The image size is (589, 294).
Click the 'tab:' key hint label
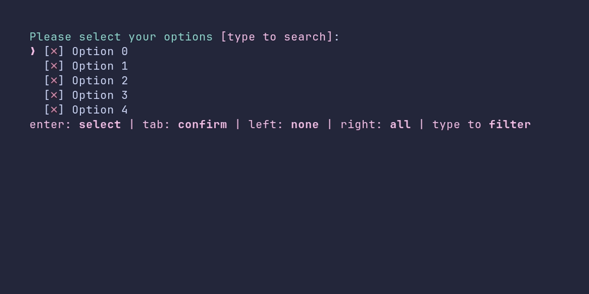[x=157, y=124]
